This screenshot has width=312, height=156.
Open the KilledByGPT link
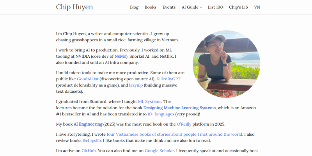click(x=168, y=79)
